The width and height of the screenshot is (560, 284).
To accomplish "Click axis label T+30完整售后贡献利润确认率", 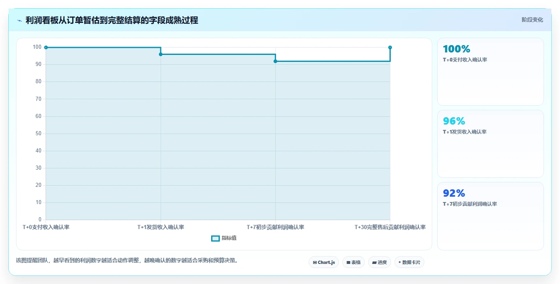I will tap(390, 227).
